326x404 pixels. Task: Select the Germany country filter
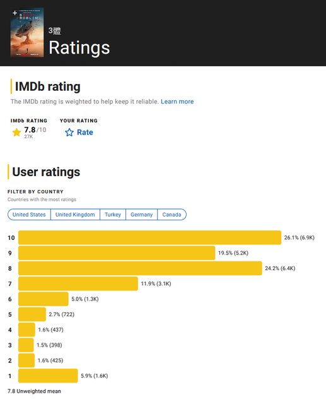click(141, 215)
